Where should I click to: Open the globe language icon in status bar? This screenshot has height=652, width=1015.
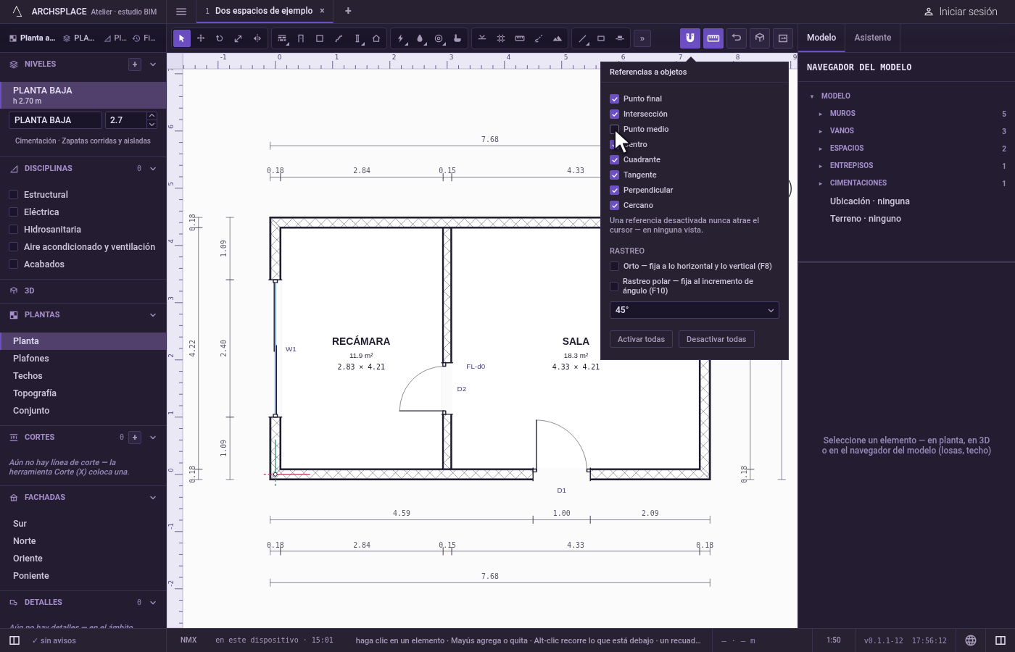[x=971, y=640]
